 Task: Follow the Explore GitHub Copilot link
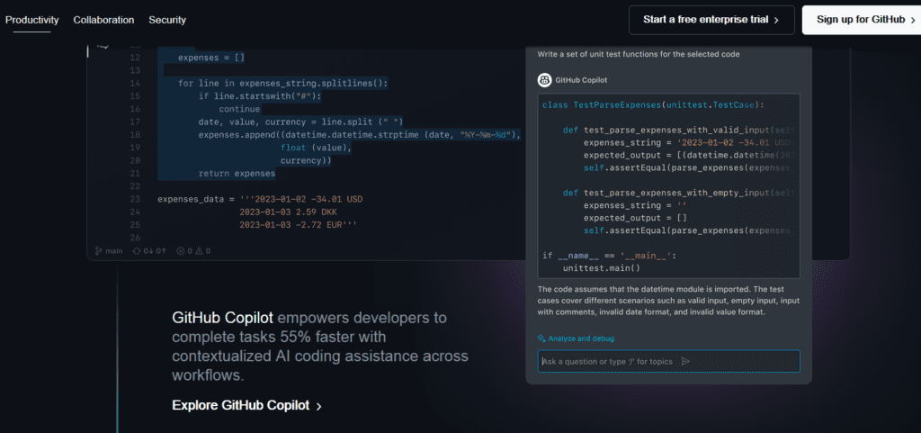click(240, 406)
